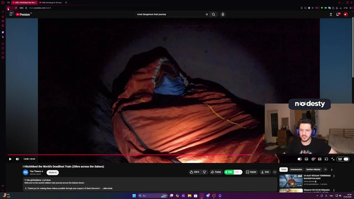This screenshot has height=199, width=354.
Task: Open more actions three-dot menu
Action: tap(275, 172)
